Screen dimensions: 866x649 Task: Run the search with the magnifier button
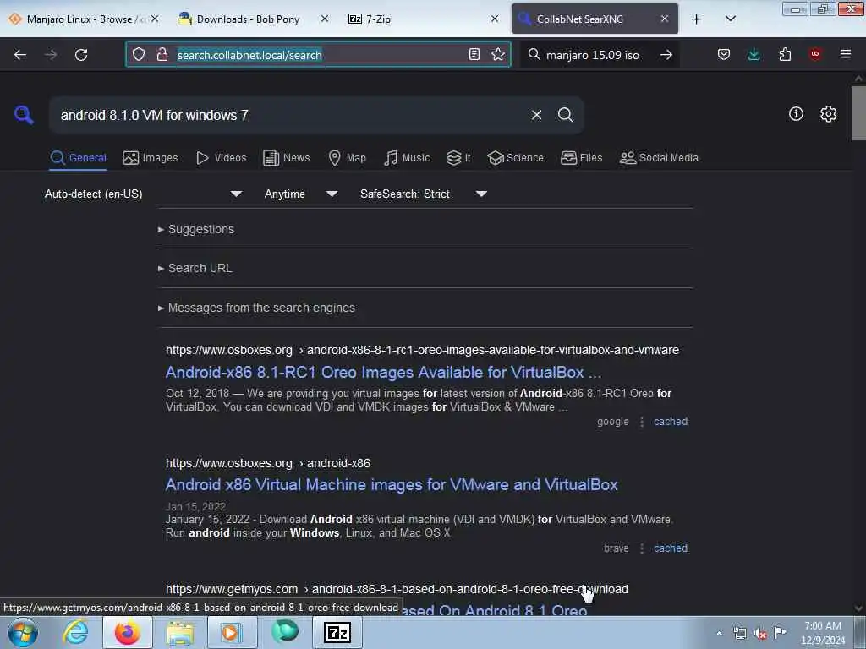point(565,115)
